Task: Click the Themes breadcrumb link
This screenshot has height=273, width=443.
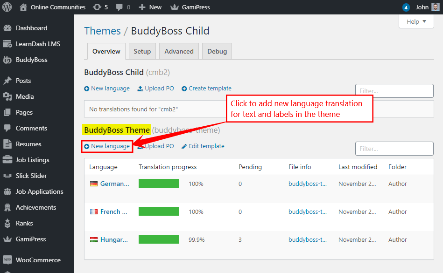Action: [x=102, y=31]
